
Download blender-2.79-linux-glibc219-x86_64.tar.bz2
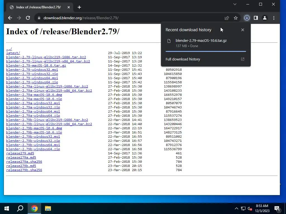tap(48, 61)
